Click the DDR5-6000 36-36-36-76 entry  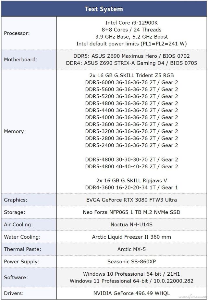(x=131, y=82)
